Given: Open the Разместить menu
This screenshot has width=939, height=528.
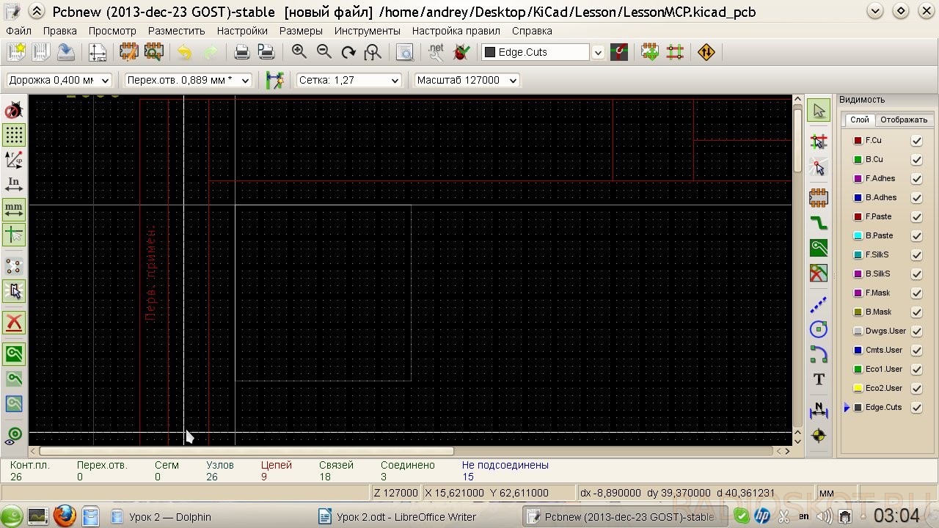Looking at the screenshot, I should [x=176, y=31].
